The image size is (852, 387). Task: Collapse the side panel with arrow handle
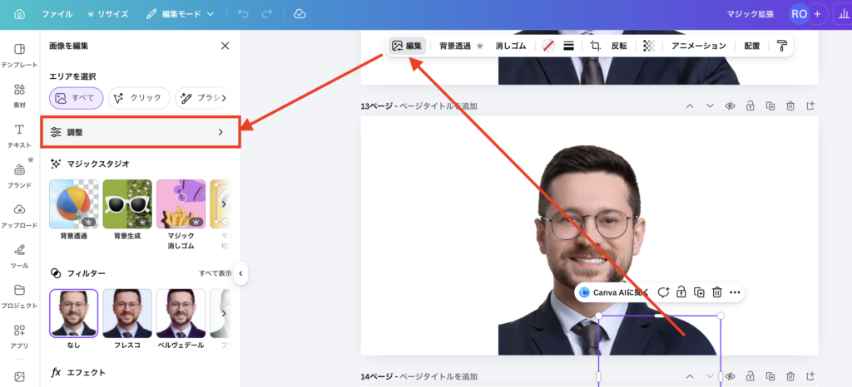(240, 272)
